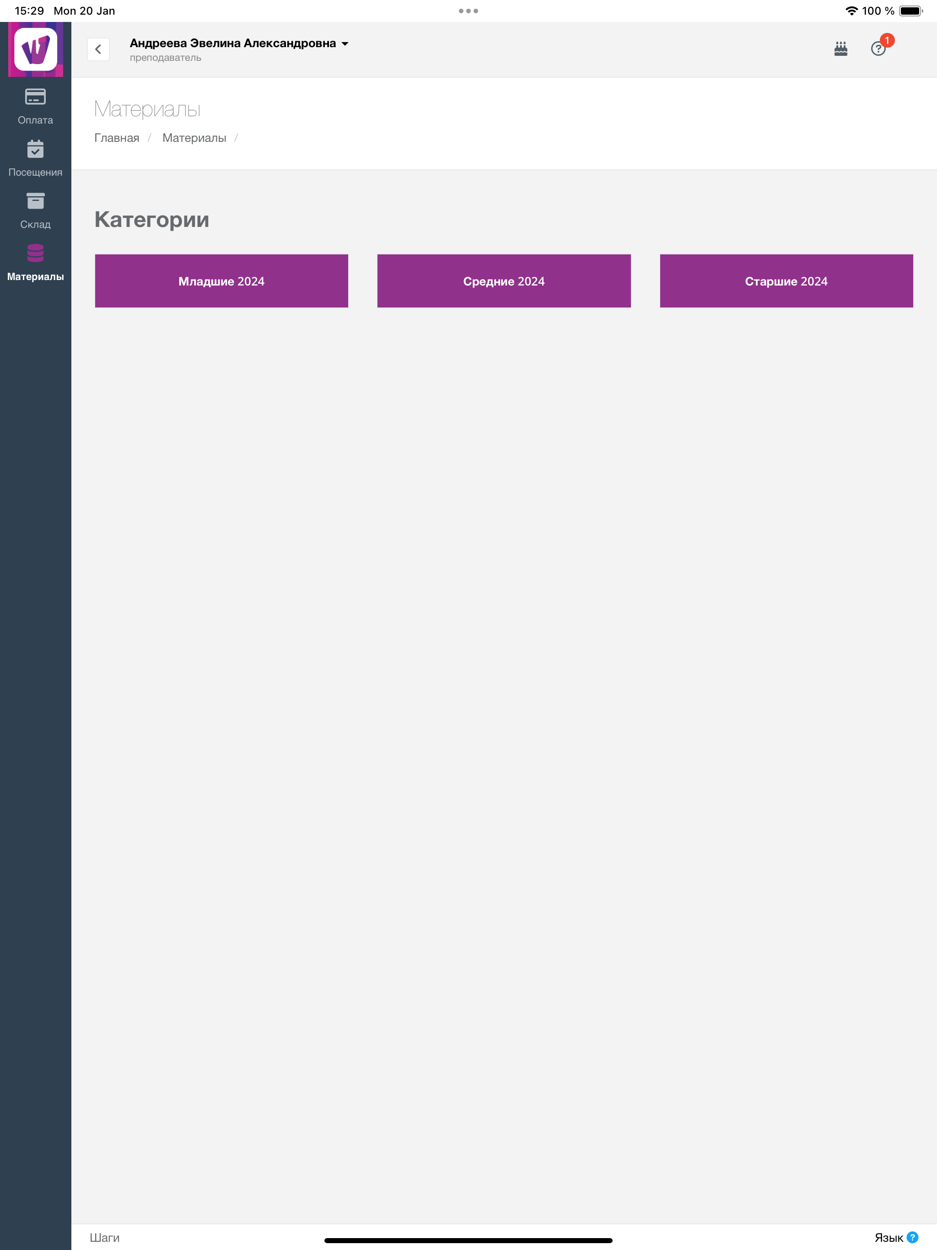The width and height of the screenshot is (937, 1250).
Task: Tap the Wi-Fi status icon
Action: tap(851, 11)
